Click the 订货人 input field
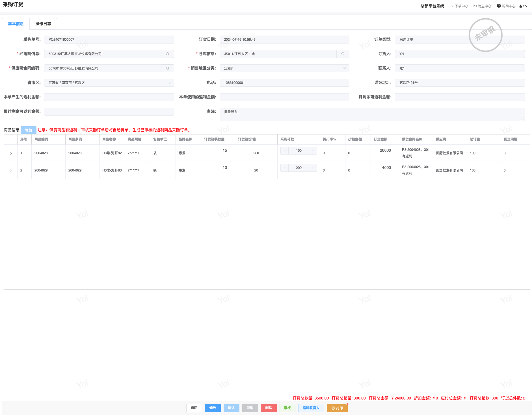Image resolution: width=532 pixels, height=415 pixels. coord(460,54)
